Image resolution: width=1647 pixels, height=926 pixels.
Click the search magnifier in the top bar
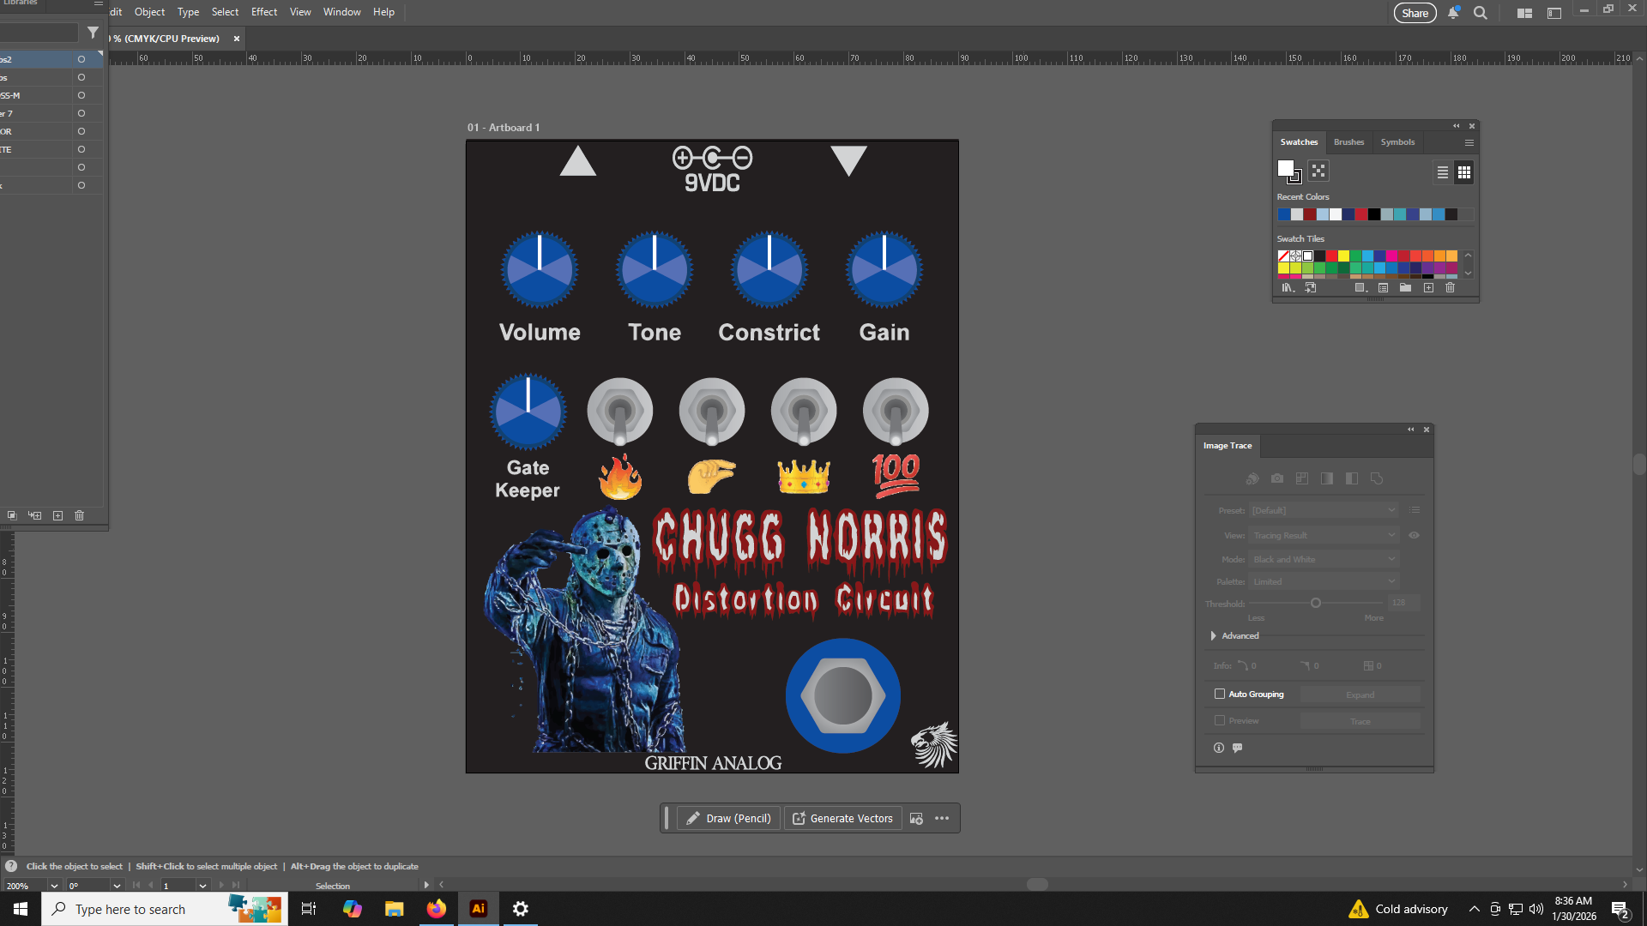click(x=1481, y=13)
